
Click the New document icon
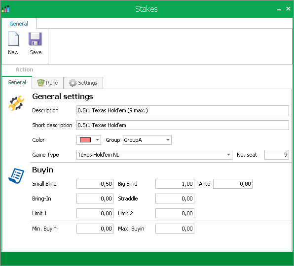coord(13,39)
